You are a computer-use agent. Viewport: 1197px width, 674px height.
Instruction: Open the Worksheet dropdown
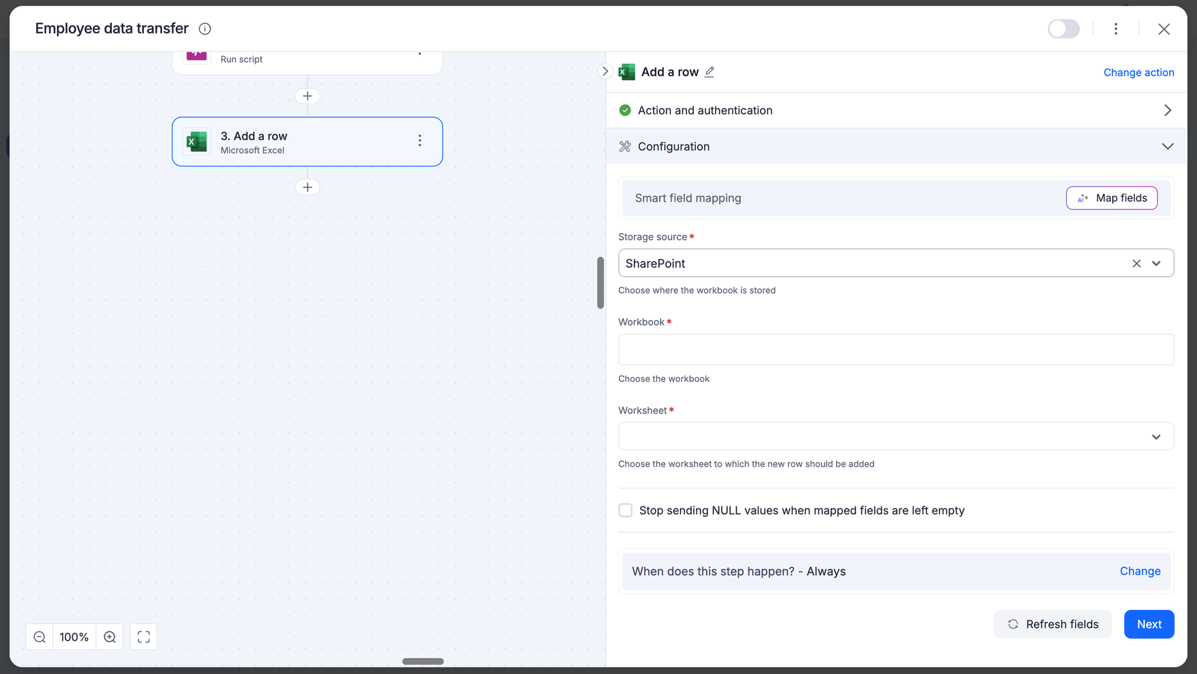coord(1156,437)
